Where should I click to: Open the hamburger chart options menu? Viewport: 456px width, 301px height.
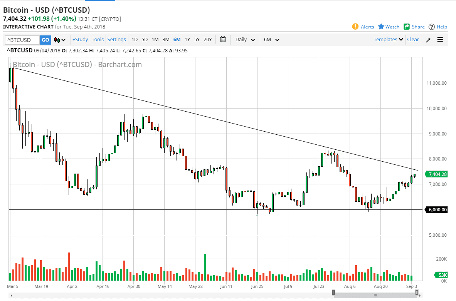pyautogui.click(x=440, y=39)
